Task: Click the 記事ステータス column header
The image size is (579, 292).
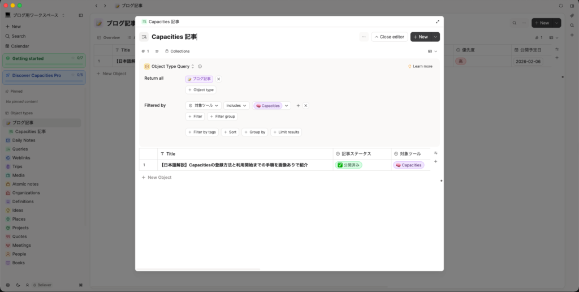Action: click(362, 154)
